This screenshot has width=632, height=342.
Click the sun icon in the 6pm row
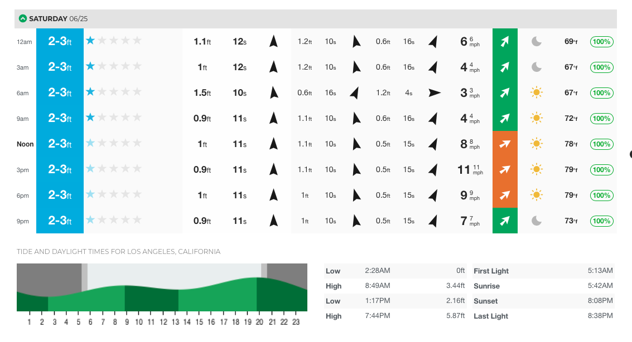coord(537,195)
